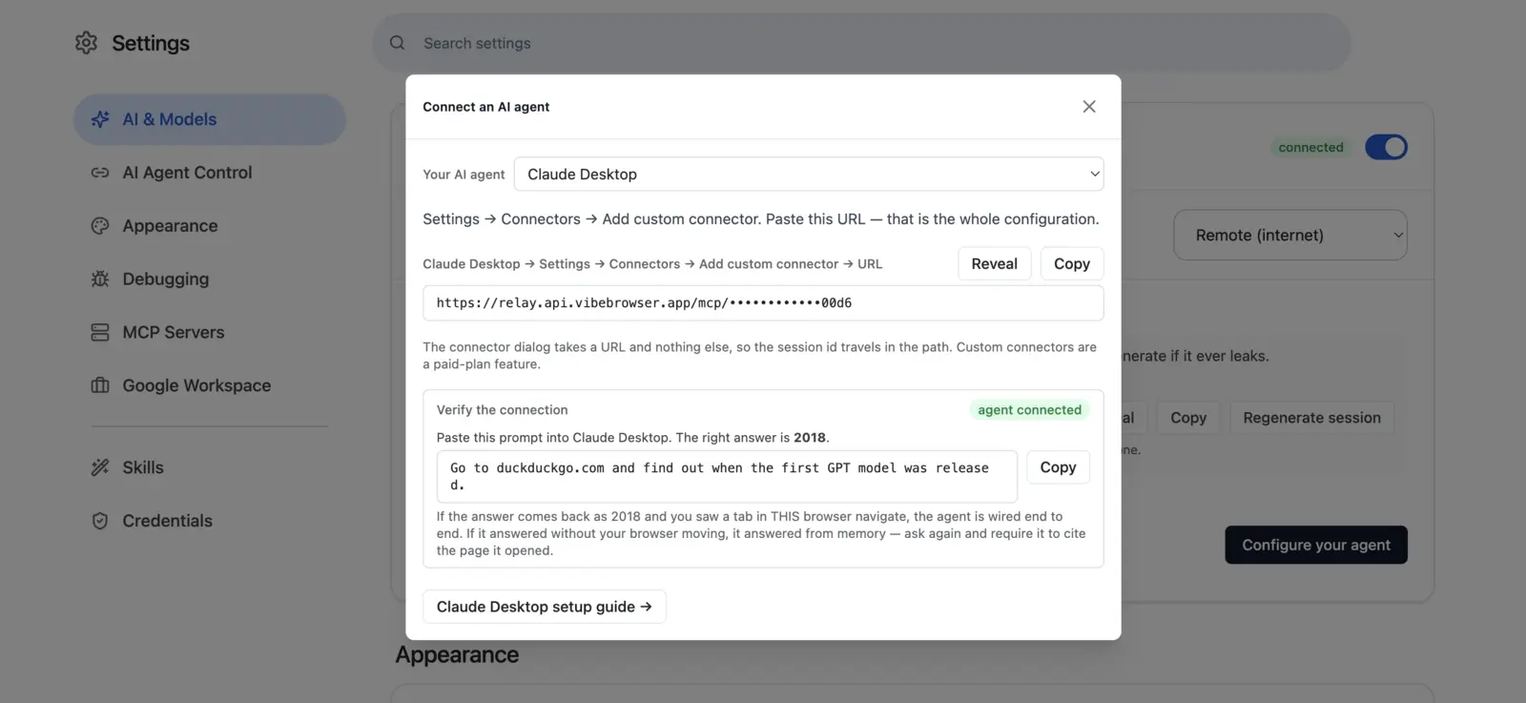Screen dimensions: 1526x703
Task: Click the Settings gear icon
Action: [x=86, y=43]
